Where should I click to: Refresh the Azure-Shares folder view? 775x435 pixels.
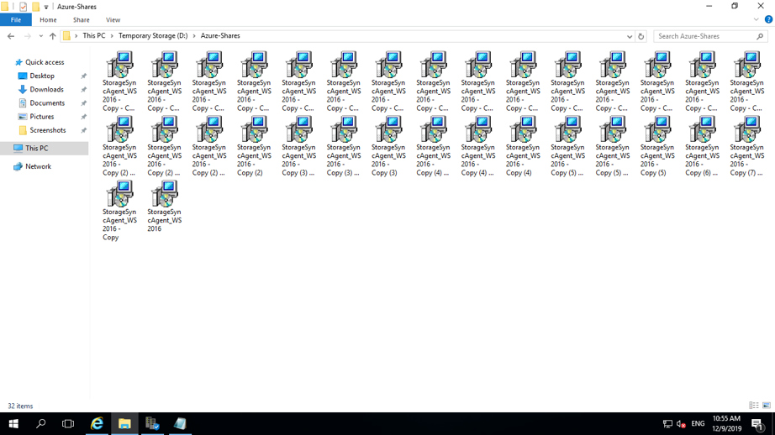(641, 36)
